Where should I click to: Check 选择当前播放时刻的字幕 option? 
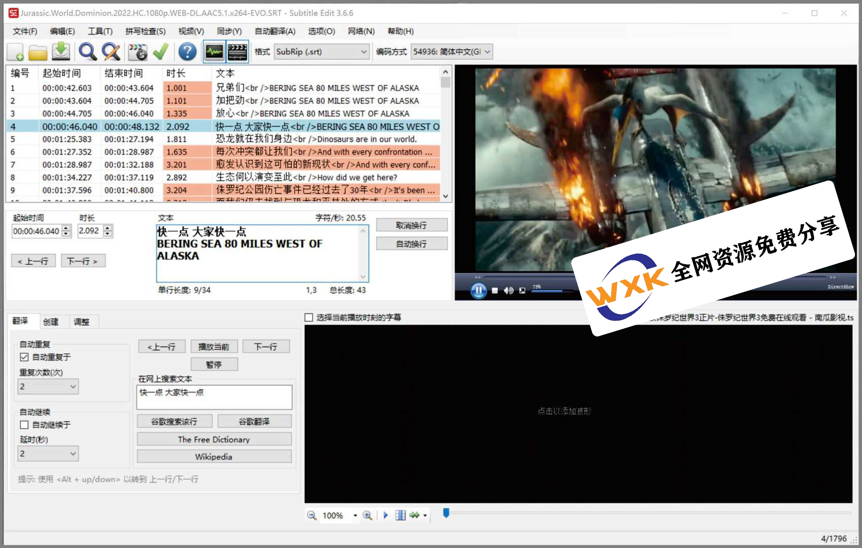pyautogui.click(x=309, y=318)
